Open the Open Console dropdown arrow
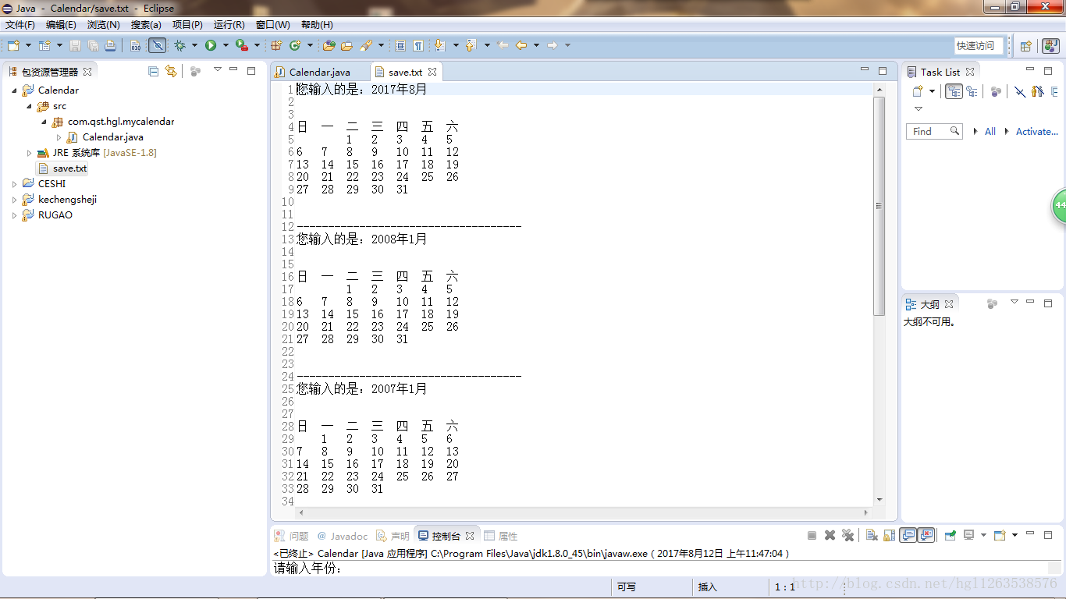The height and width of the screenshot is (599, 1066). pos(1014,536)
